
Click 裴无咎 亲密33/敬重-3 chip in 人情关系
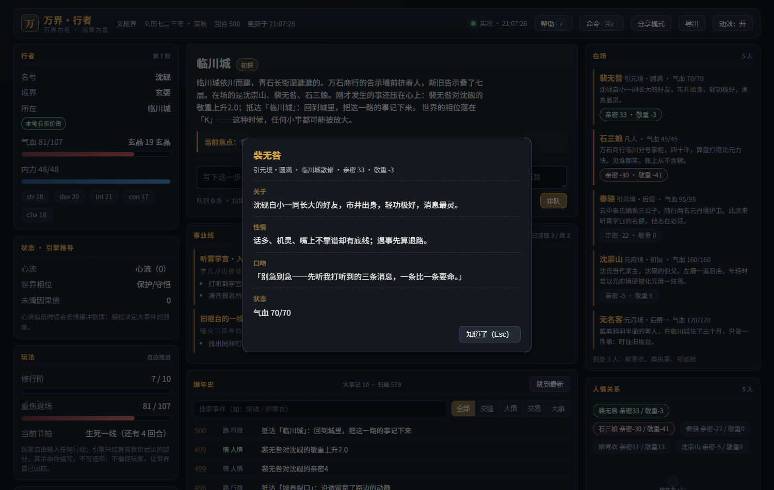pyautogui.click(x=631, y=411)
